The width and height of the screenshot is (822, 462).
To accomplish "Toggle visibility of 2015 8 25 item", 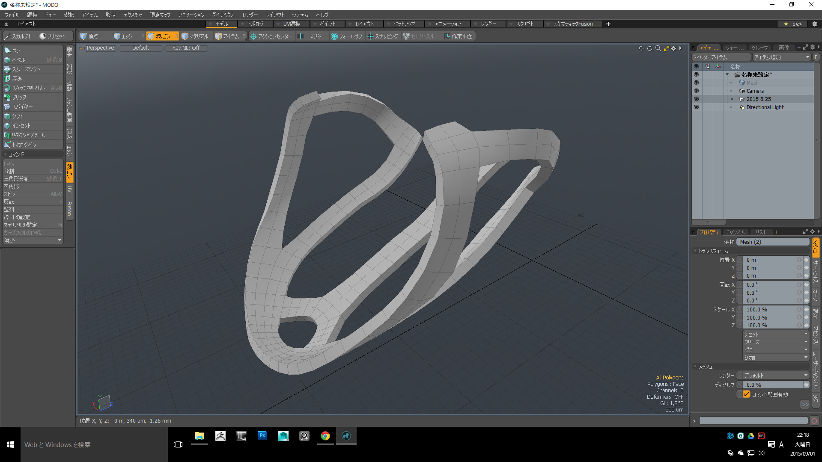I will pyautogui.click(x=696, y=99).
